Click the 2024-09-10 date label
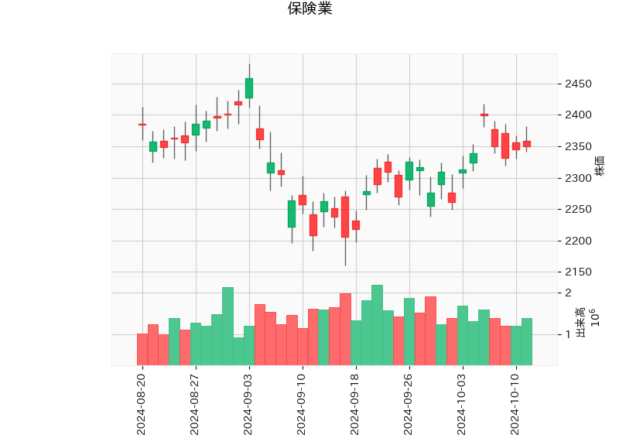This screenshot has width=619, height=445. [x=302, y=405]
